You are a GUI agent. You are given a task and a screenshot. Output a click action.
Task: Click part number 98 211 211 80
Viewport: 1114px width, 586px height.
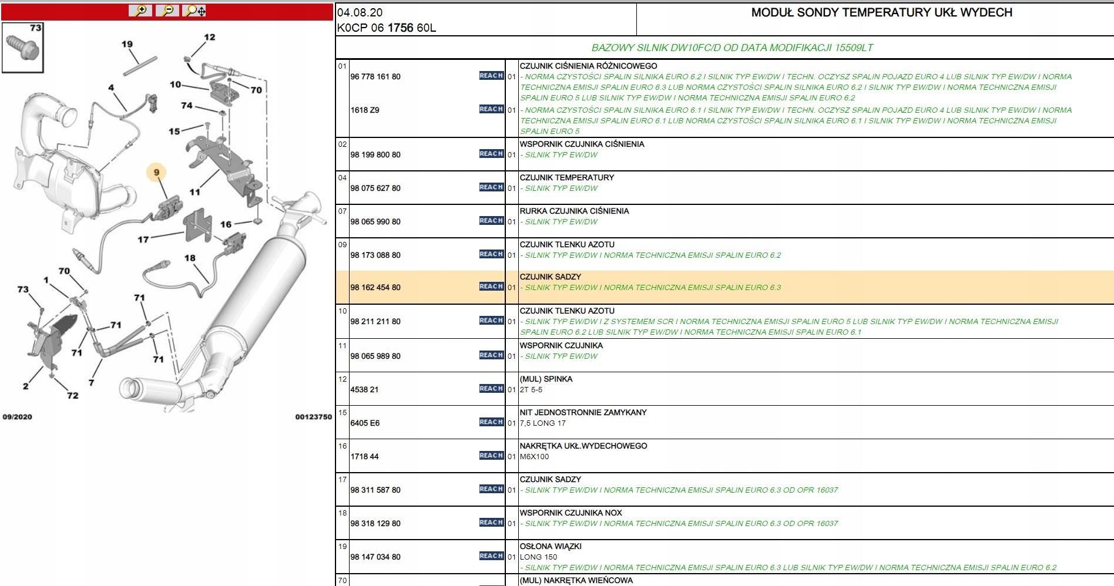click(375, 322)
